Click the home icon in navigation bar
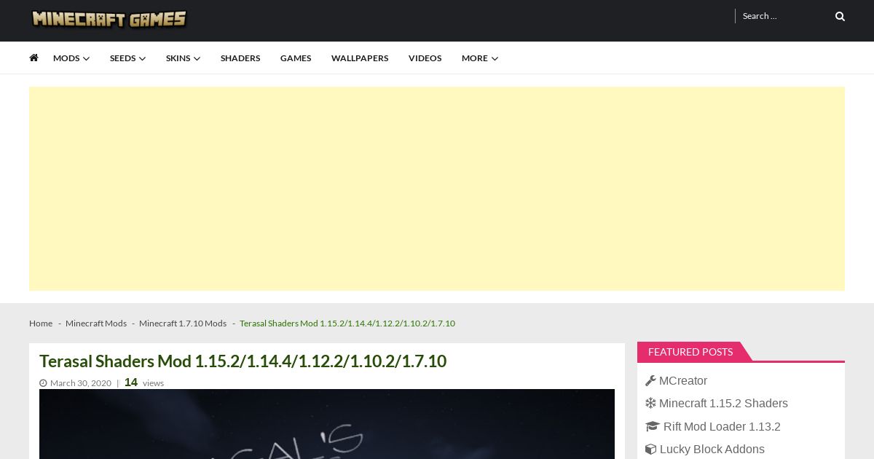The width and height of the screenshot is (874, 459). 34,58
